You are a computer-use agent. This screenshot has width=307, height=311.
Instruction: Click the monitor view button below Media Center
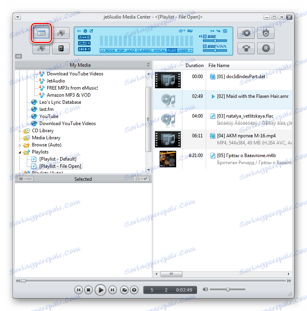click(41, 48)
